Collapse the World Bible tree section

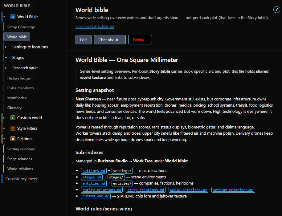click(x=4, y=17)
